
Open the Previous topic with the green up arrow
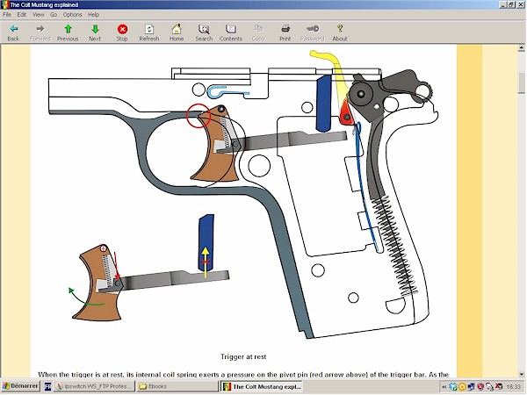click(68, 33)
